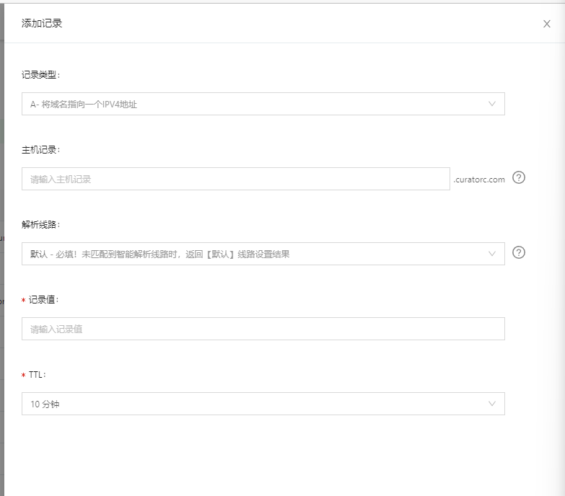Click the chevron arrow in the 解析线路 field
Viewport: 565px width, 496px height.
tap(492, 254)
